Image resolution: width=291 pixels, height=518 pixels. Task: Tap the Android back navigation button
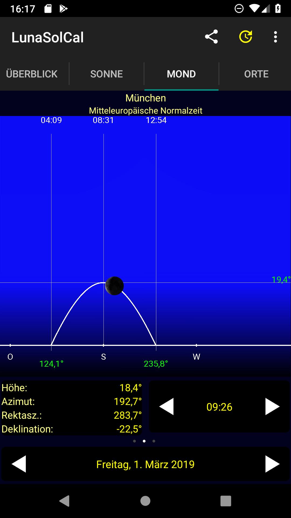point(65,501)
